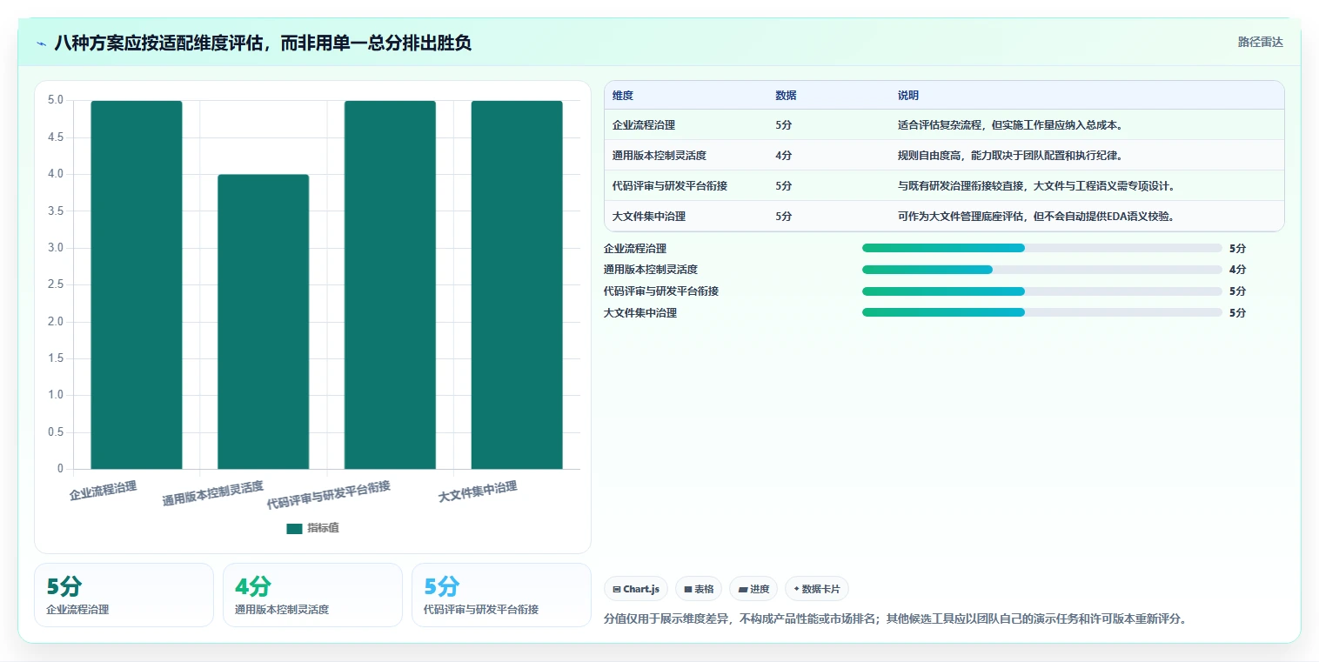Click the 代码评审与研发平台衔接 progress bar
1319x662 pixels.
1042,291
